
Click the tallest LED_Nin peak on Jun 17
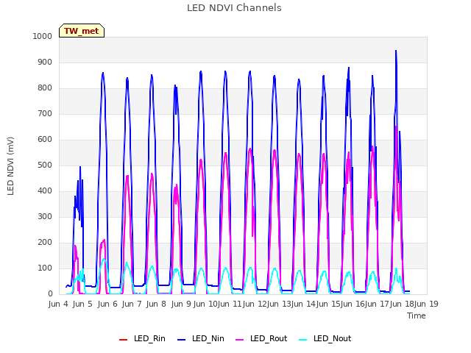pyautogui.click(x=396, y=51)
